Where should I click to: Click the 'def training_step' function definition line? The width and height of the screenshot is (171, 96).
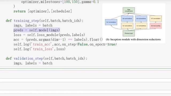(45, 21)
